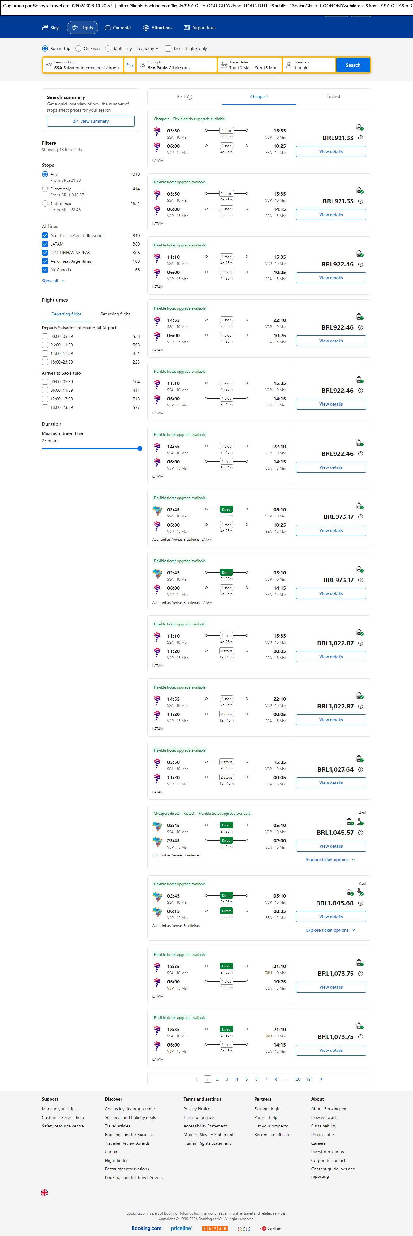Click the help icon beside BRL973.17 price
This screenshot has width=413, height=1236.
point(361,517)
